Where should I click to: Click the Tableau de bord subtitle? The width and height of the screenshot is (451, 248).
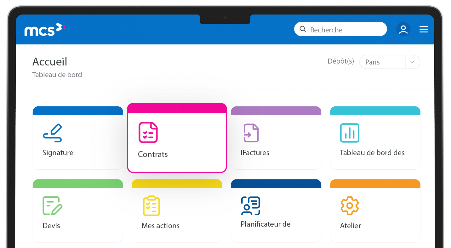57,75
